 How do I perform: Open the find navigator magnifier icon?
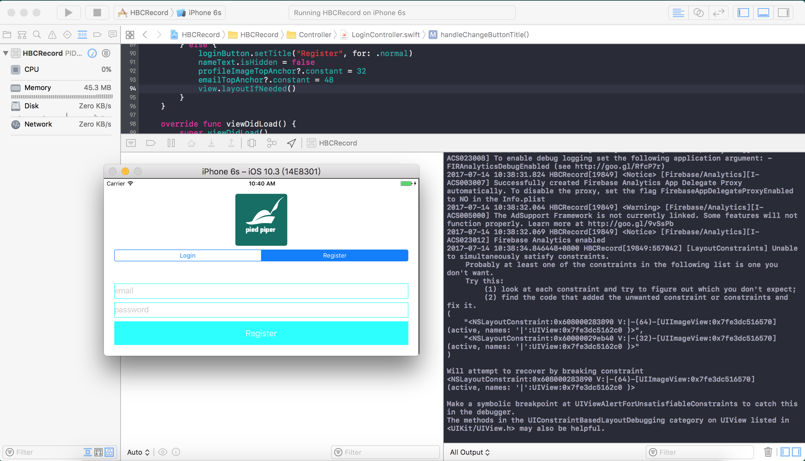point(37,35)
